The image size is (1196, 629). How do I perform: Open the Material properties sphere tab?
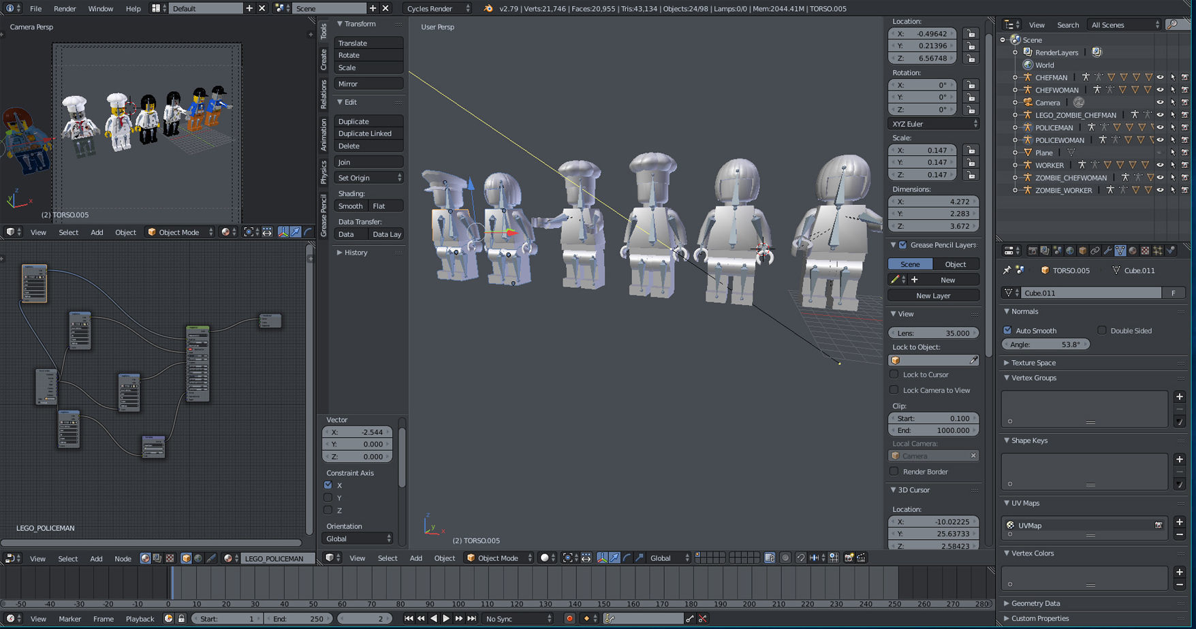(1133, 251)
